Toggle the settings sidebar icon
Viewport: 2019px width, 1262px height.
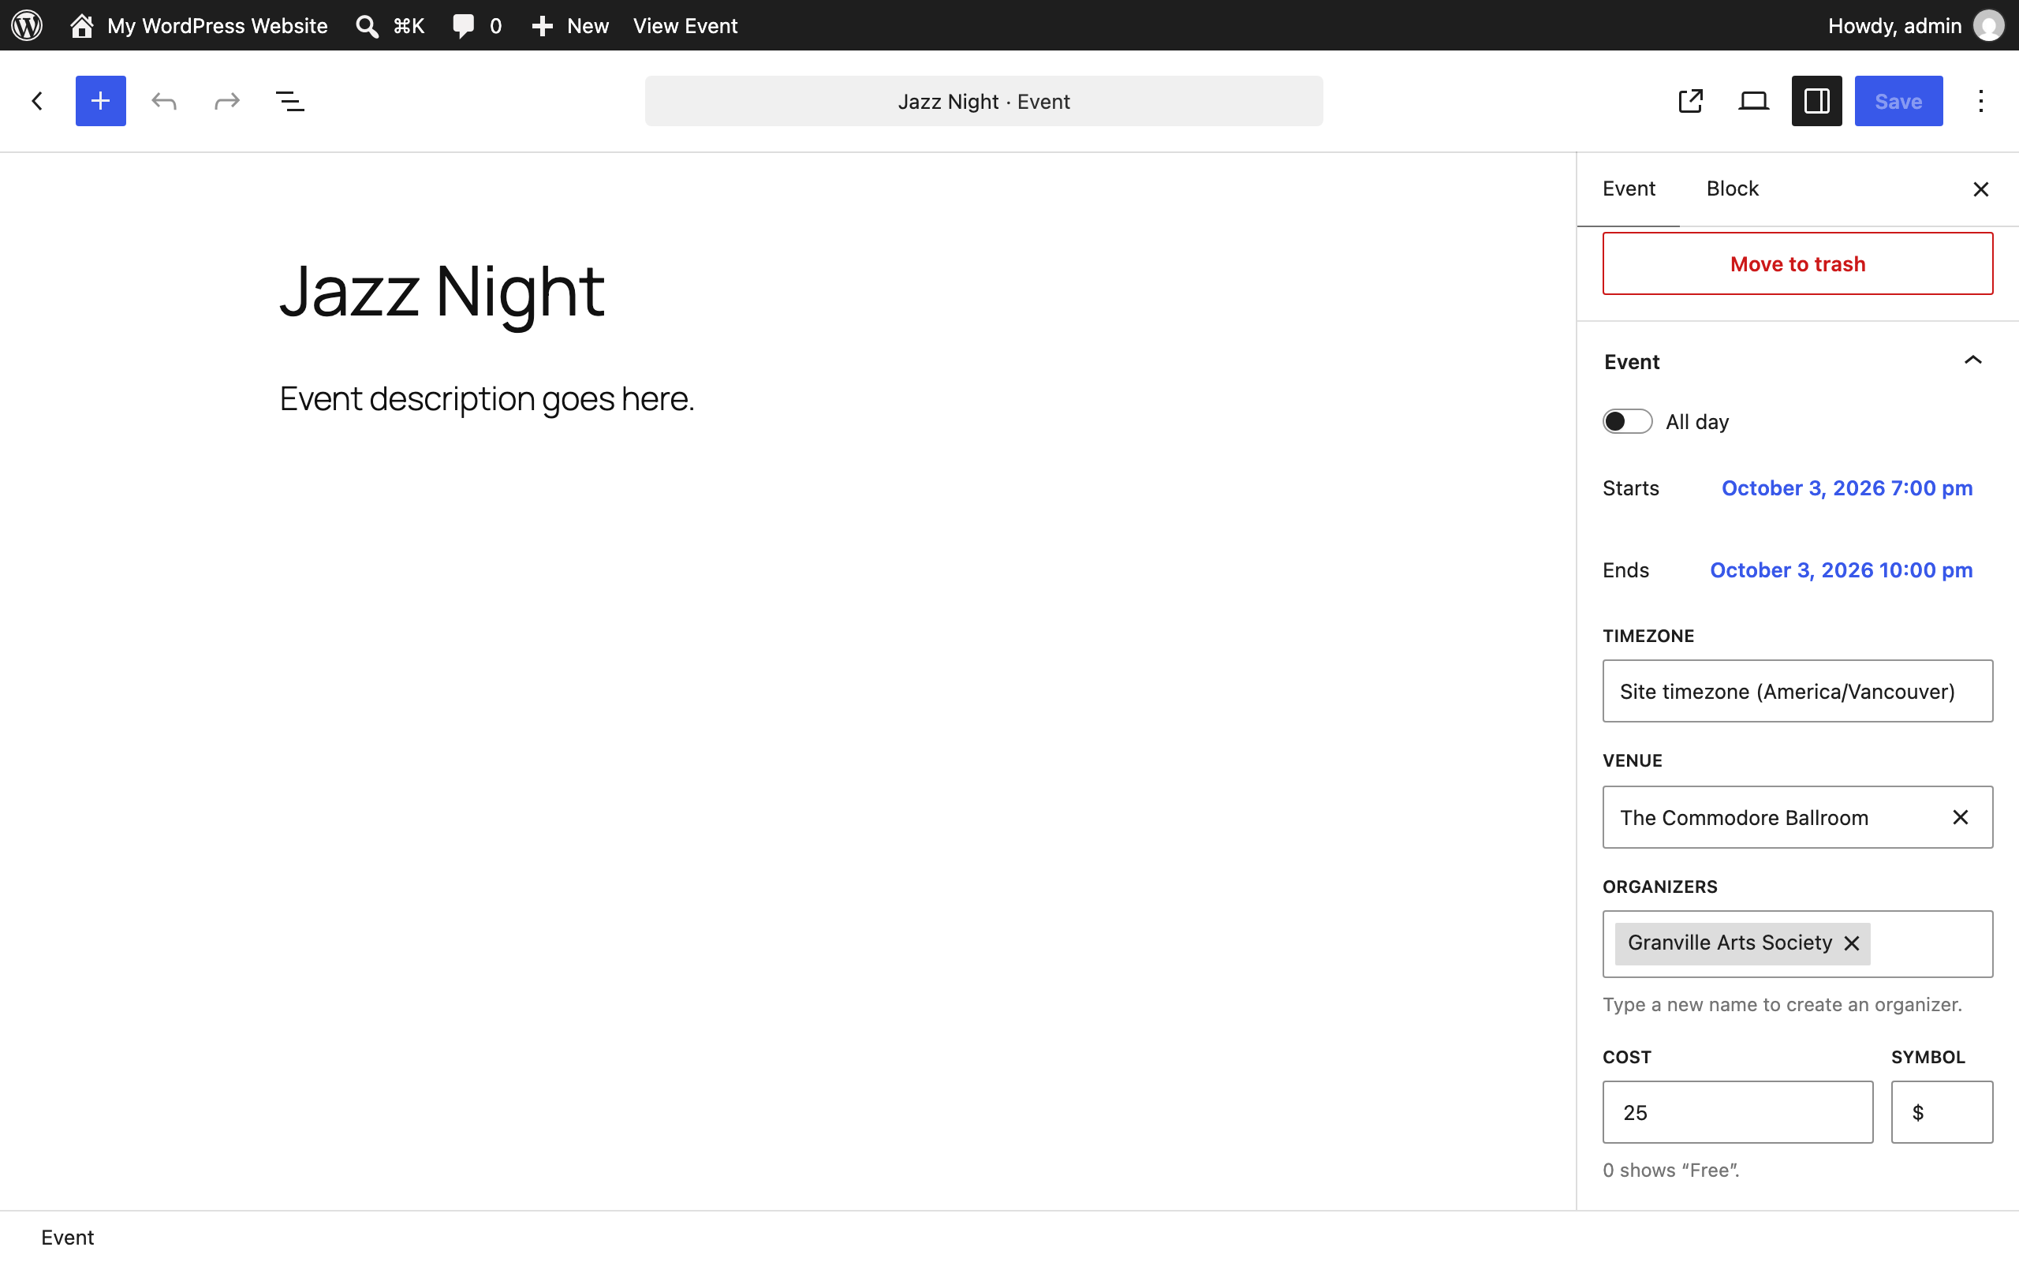point(1816,101)
